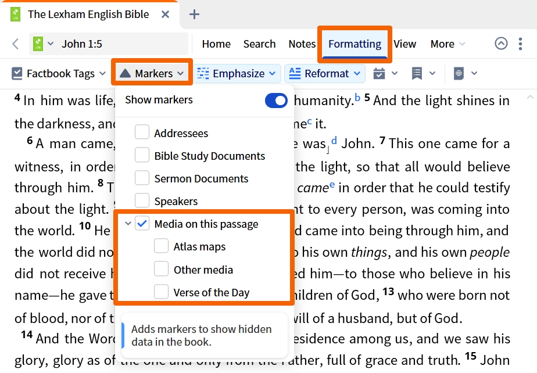Image resolution: width=537 pixels, height=373 pixels.
Task: Open the View tab
Action: point(404,44)
